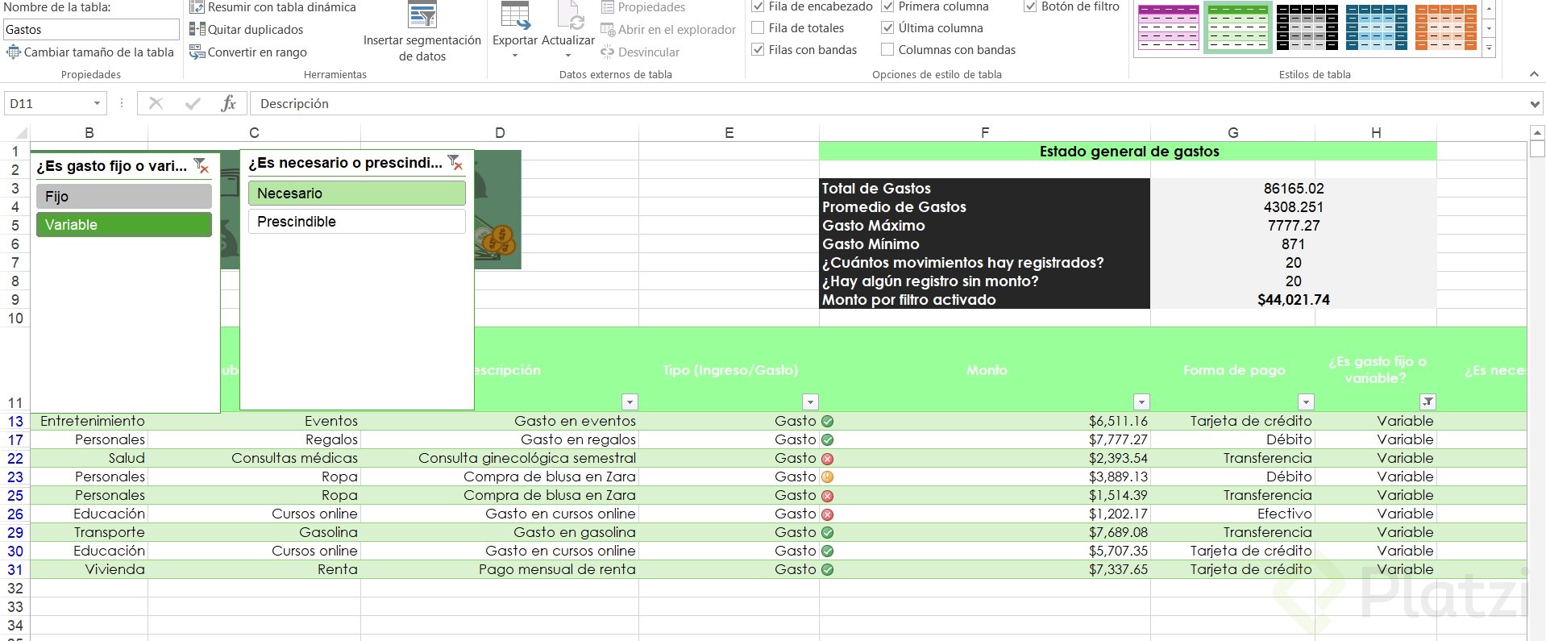Clear filter on necesario o prescindible slicer
The height and width of the screenshot is (641, 1546).
tap(455, 163)
